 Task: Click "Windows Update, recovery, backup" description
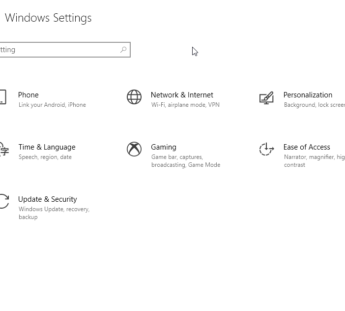click(x=54, y=213)
